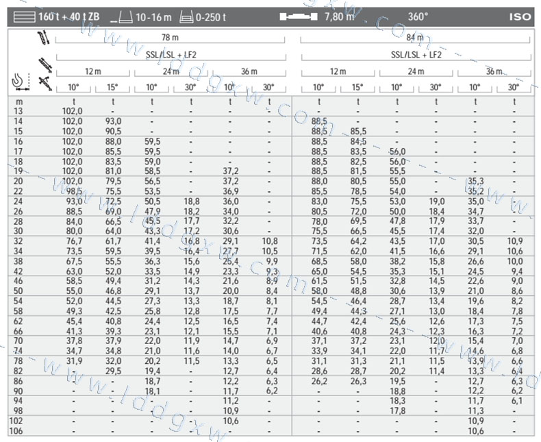Click the hook radius icon above the m column

(21, 82)
